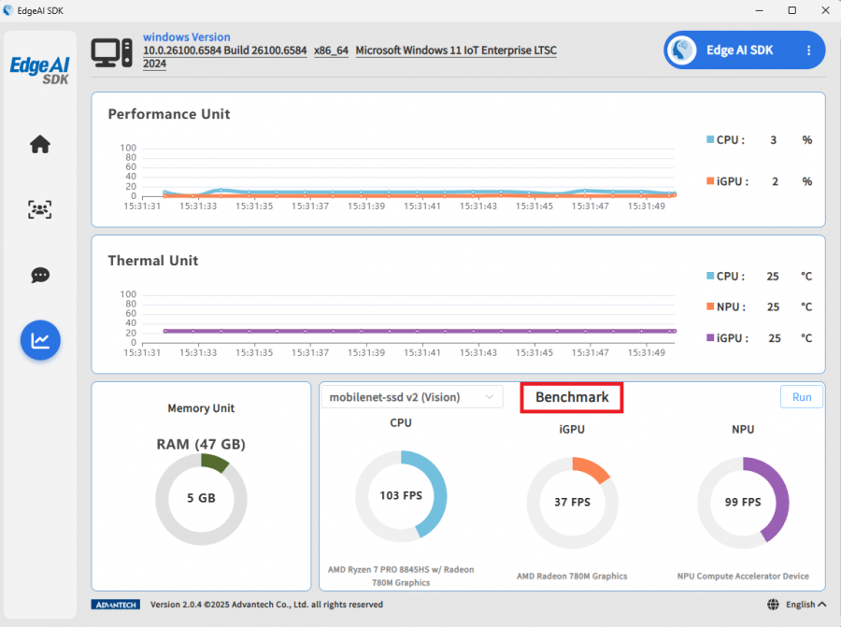The height and width of the screenshot is (627, 841).
Task: Open the three-dot menu beside Edge AI SDK
Action: pyautogui.click(x=809, y=50)
